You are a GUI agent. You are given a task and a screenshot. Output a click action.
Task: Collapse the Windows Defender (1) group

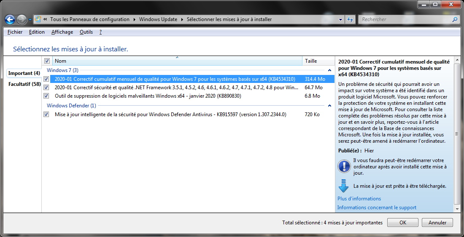[329, 106]
